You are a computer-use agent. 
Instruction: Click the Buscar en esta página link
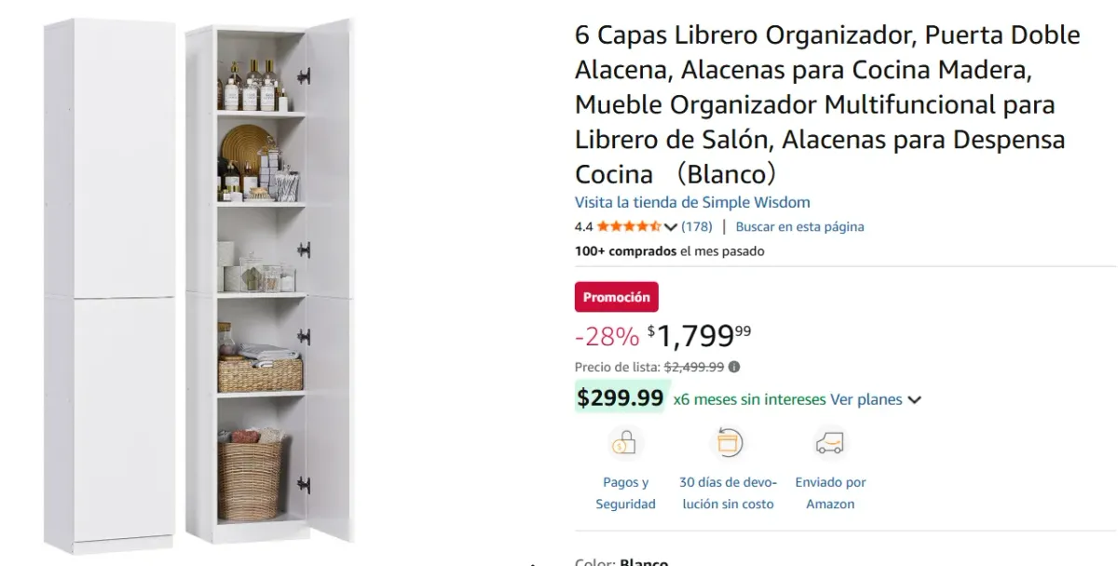pos(801,226)
